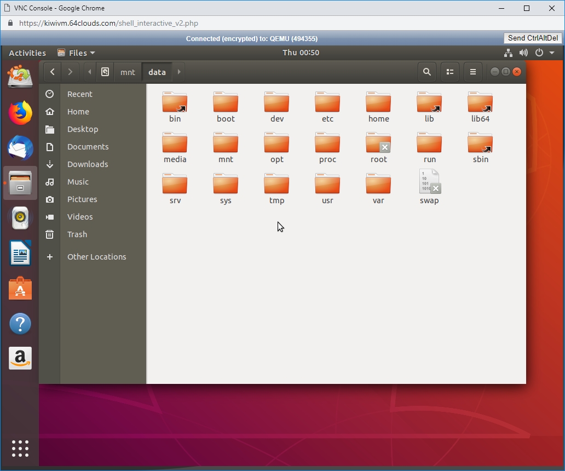
Task: Go back using the left arrow button
Action: pyautogui.click(x=52, y=72)
